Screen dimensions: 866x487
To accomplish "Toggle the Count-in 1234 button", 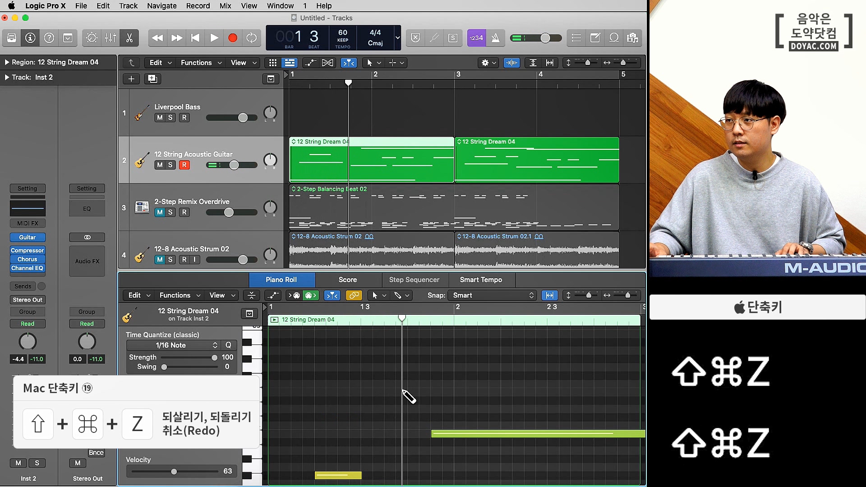I will pyautogui.click(x=476, y=38).
